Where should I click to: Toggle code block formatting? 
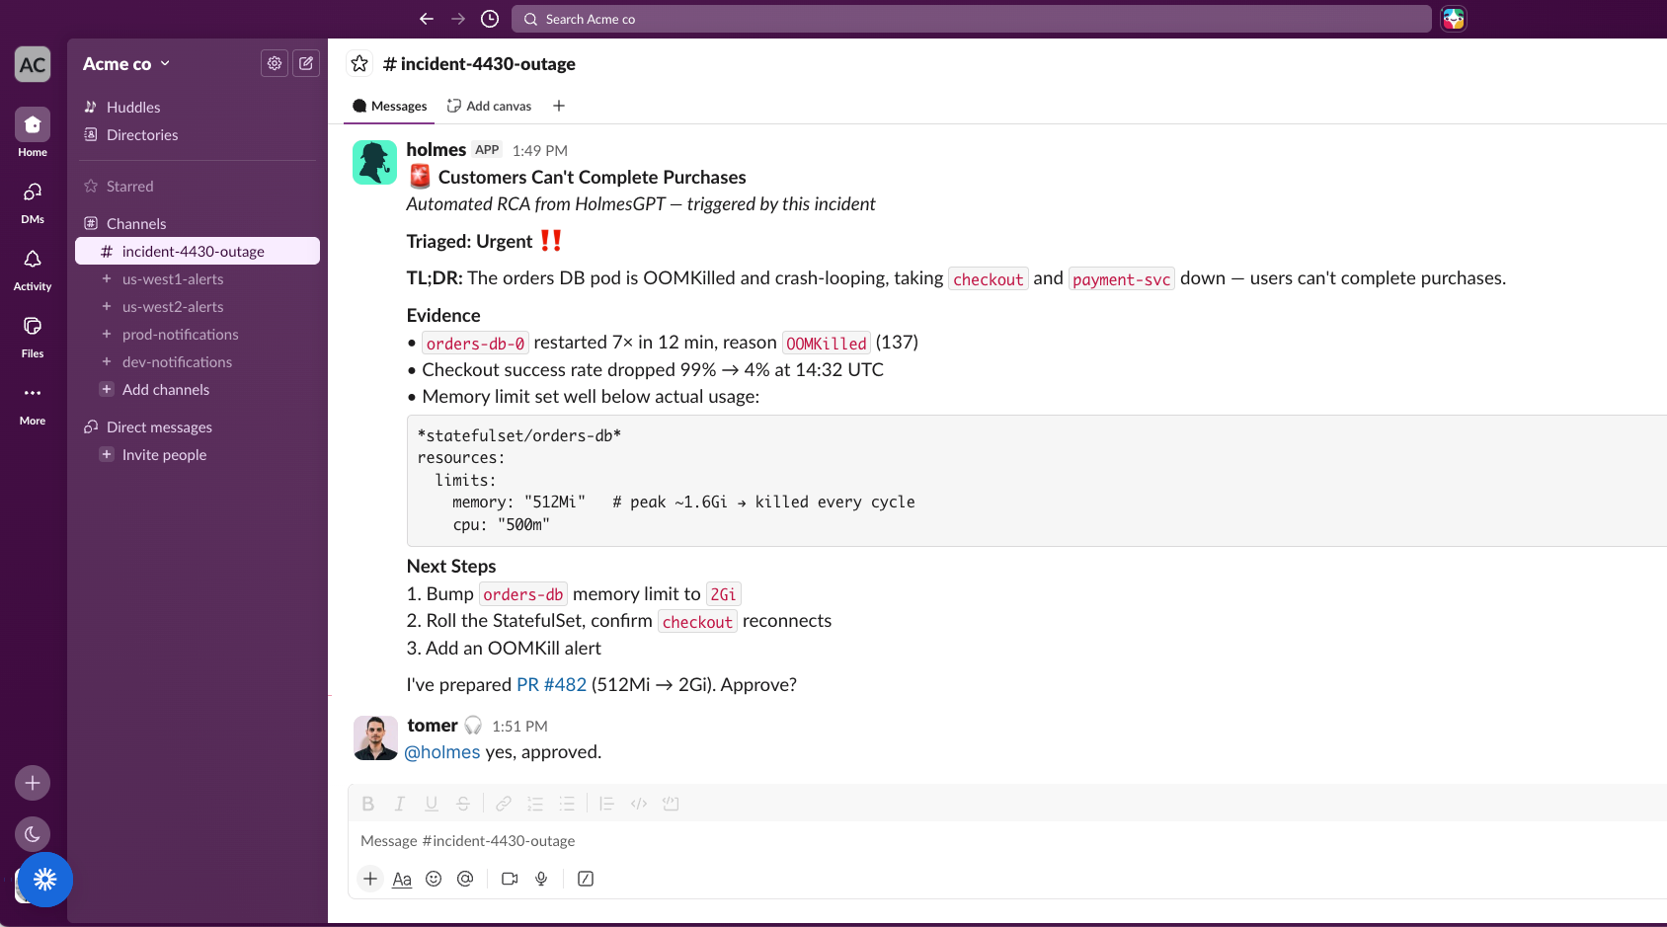point(671,804)
